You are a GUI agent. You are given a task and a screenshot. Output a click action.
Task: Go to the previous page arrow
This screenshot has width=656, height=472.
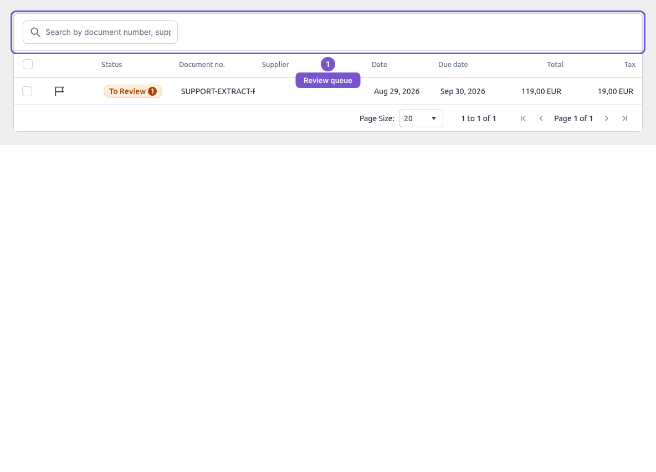click(x=541, y=118)
